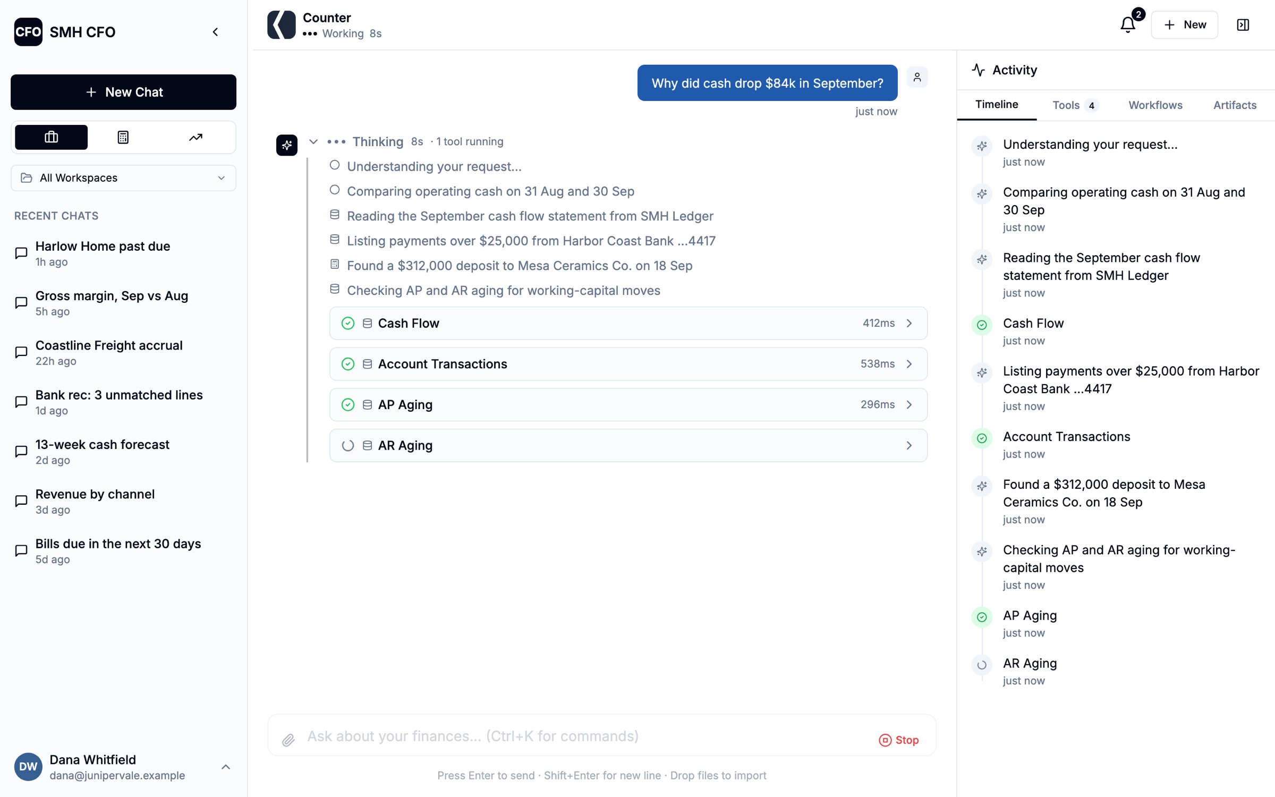Viewport: 1275px width, 797px height.
Task: Select the trending chart view icon
Action: tap(195, 137)
